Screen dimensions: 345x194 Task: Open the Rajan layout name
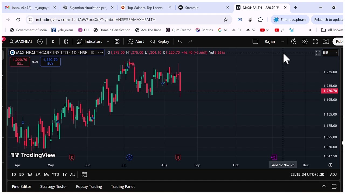coord(270,41)
